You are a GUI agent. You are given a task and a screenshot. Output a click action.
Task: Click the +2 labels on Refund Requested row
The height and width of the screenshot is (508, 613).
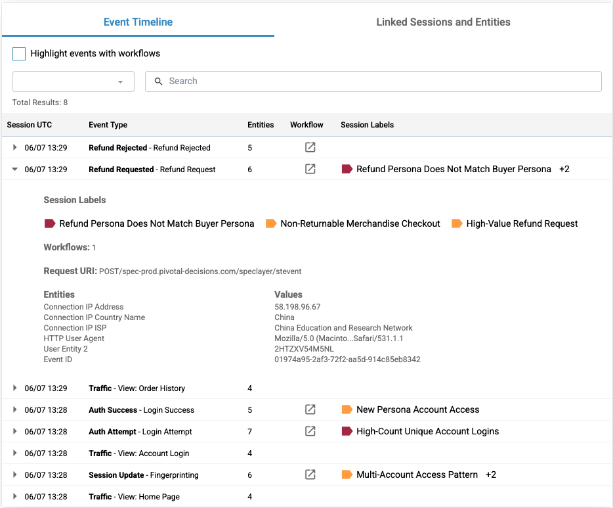click(564, 170)
